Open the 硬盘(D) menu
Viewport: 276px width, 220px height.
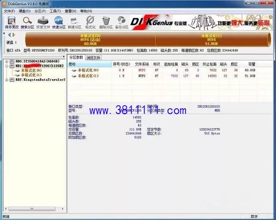pyautogui.click(x=25, y=11)
